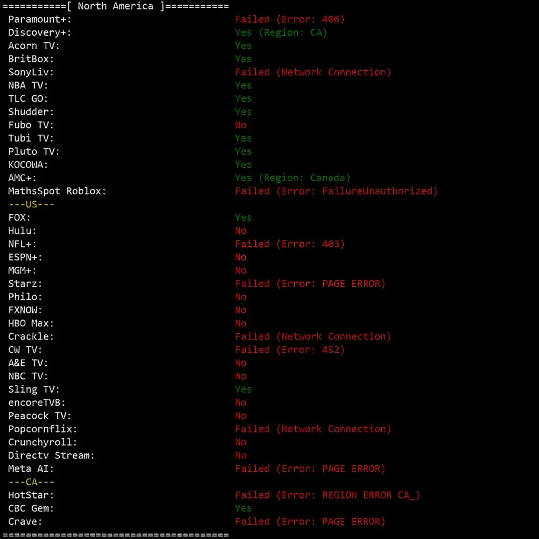Select the 'Discovery+:' label

click(39, 33)
